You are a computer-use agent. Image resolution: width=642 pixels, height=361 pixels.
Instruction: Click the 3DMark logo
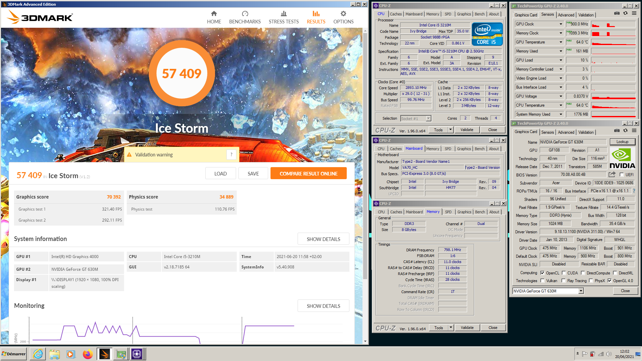tap(40, 17)
